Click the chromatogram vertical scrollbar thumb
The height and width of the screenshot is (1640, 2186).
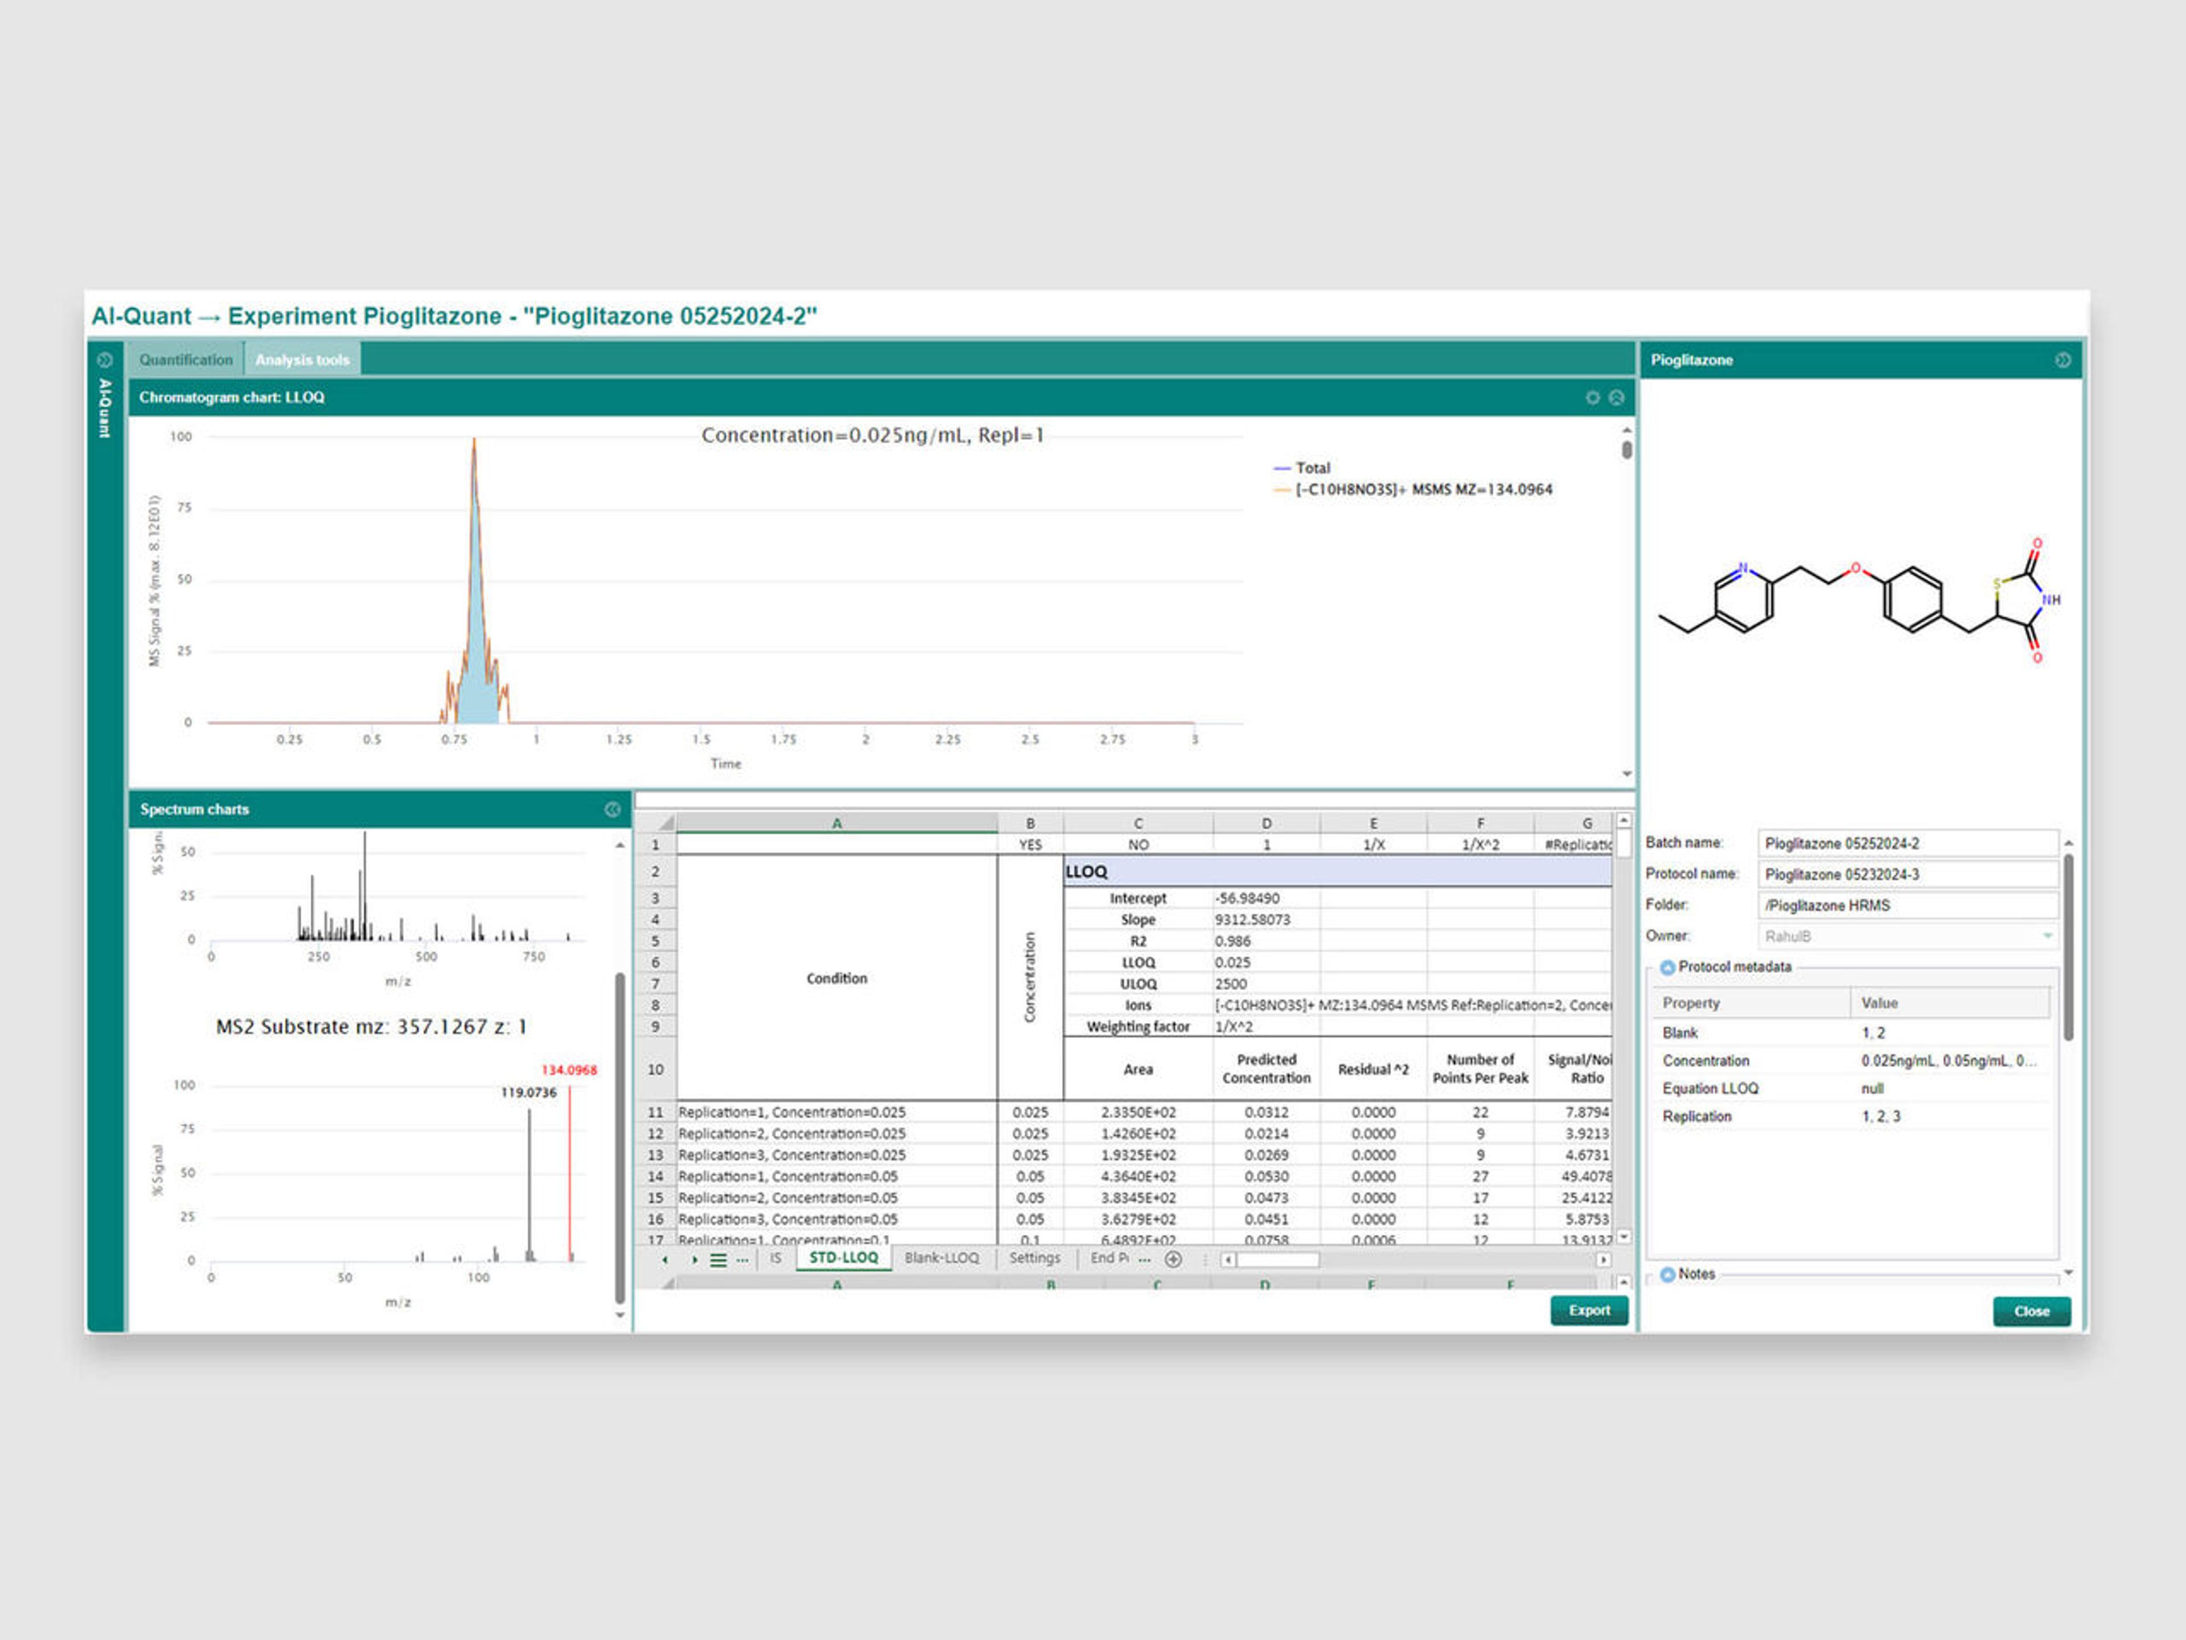coord(1626,450)
